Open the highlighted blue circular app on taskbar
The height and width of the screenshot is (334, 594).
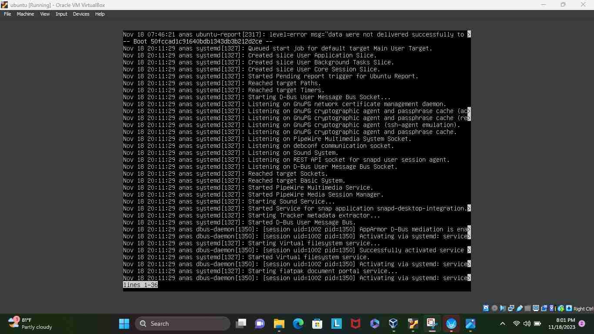pos(451,324)
